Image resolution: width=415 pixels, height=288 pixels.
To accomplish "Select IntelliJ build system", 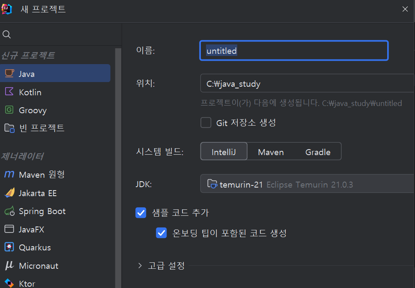I will [x=224, y=151].
